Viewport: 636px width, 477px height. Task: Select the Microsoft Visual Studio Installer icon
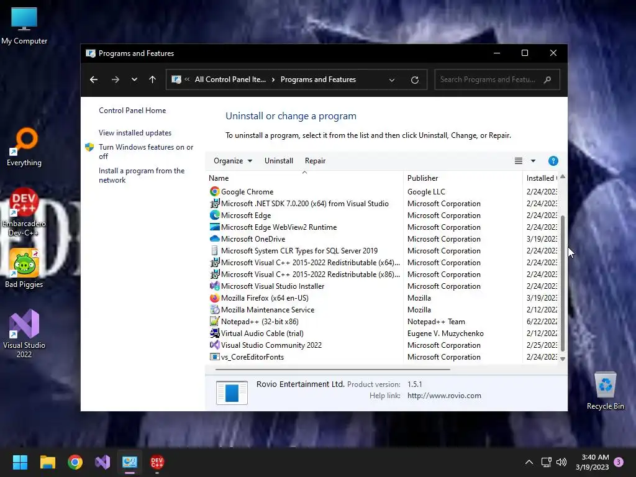[214, 286]
